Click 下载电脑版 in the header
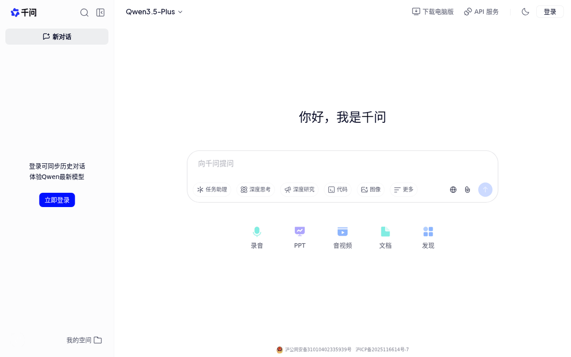This screenshot has width=571, height=357. coord(433,11)
